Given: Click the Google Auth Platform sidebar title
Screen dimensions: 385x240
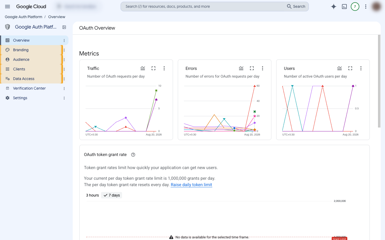Looking at the screenshot, I should point(36,27).
